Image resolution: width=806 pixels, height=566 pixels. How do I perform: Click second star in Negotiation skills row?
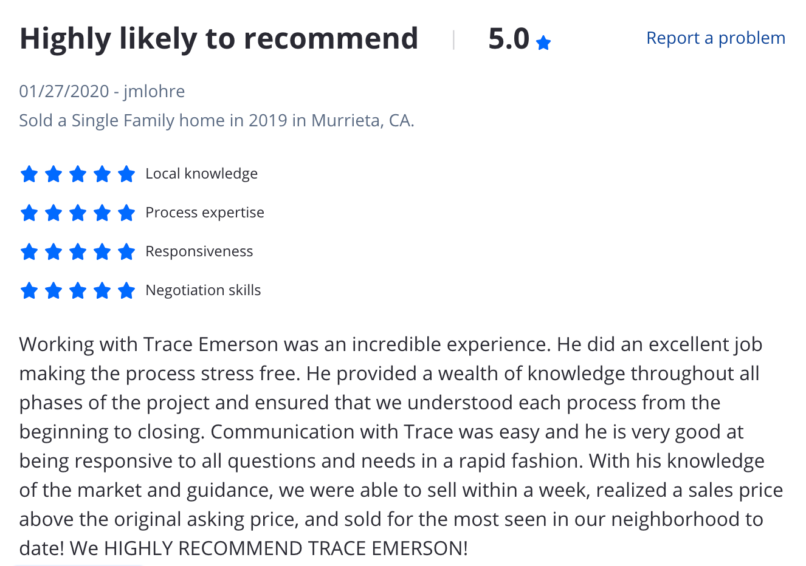53,291
